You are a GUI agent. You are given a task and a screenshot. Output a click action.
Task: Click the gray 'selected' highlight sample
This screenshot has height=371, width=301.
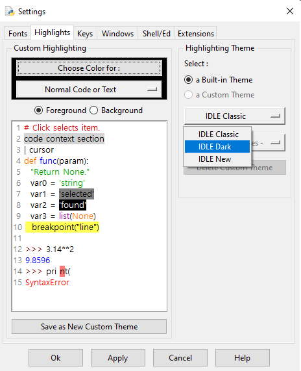click(77, 194)
